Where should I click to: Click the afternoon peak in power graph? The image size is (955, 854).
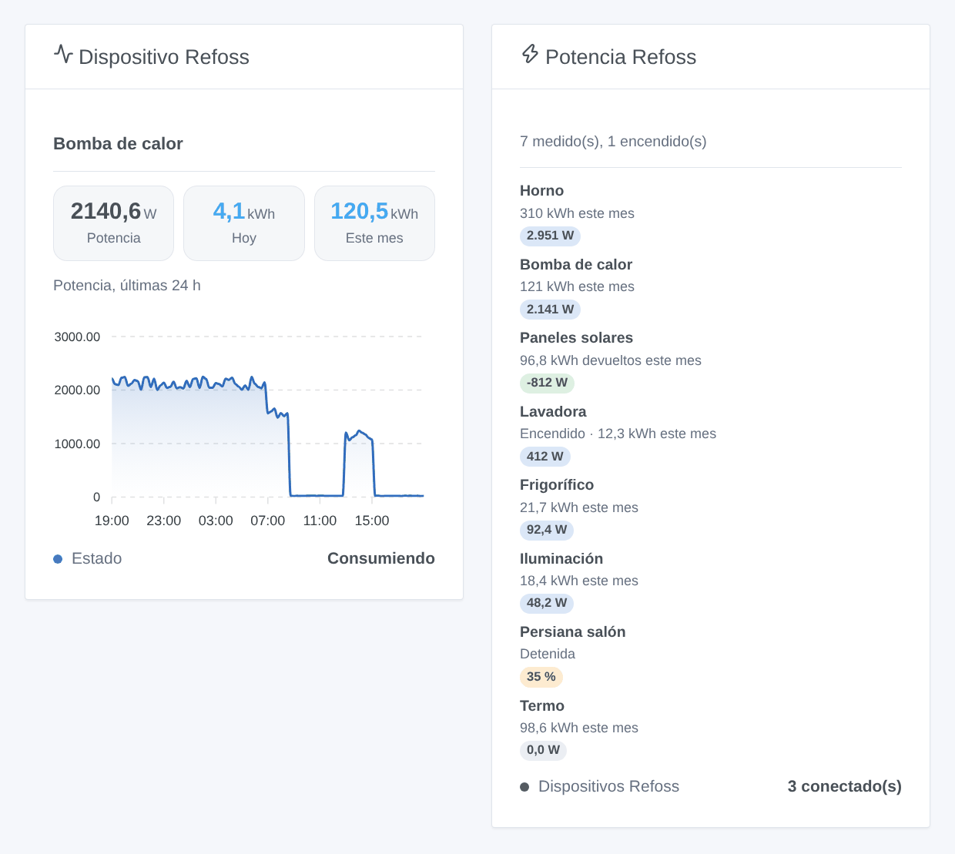tap(360, 434)
